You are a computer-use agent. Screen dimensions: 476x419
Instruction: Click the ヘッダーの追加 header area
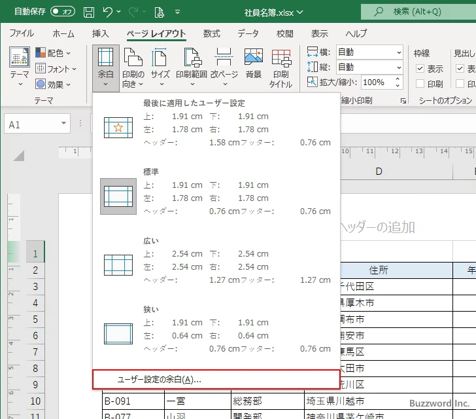[x=377, y=227]
